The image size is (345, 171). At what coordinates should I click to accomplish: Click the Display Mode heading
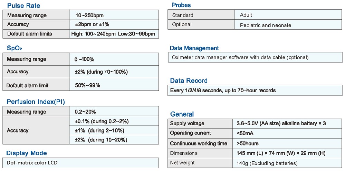26,153
